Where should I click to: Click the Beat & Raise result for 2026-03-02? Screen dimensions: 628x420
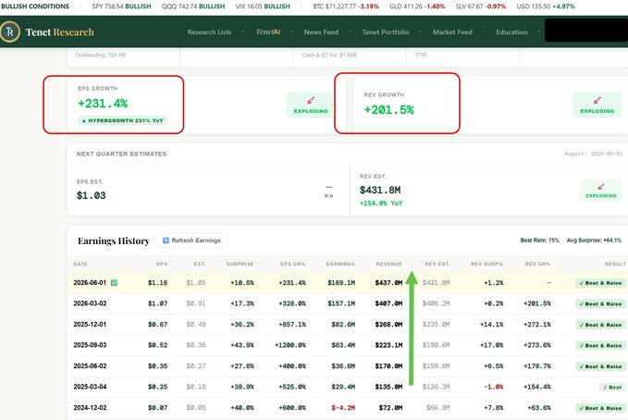click(600, 303)
